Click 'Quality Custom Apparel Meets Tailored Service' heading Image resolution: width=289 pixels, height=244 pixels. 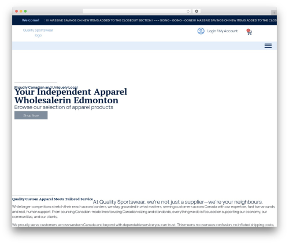click(x=53, y=199)
